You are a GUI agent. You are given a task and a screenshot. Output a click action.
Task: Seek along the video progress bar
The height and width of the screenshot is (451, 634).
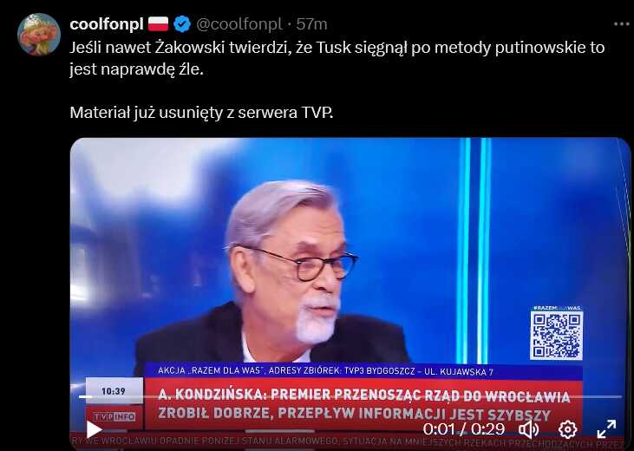click(x=350, y=397)
